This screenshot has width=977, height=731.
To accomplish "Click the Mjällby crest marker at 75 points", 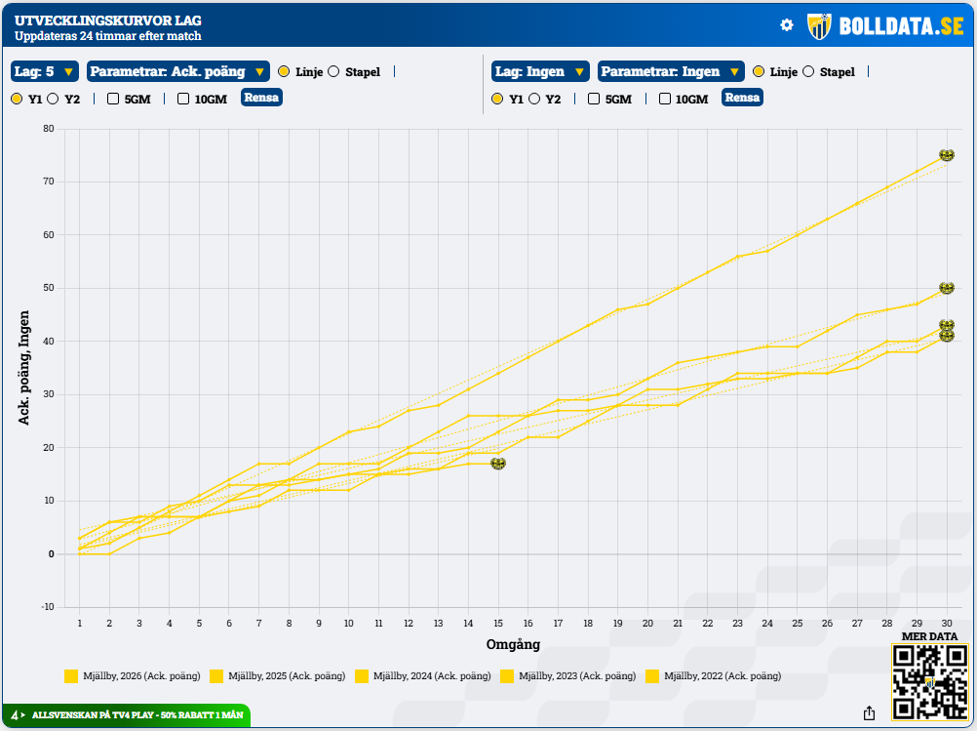I will (947, 155).
